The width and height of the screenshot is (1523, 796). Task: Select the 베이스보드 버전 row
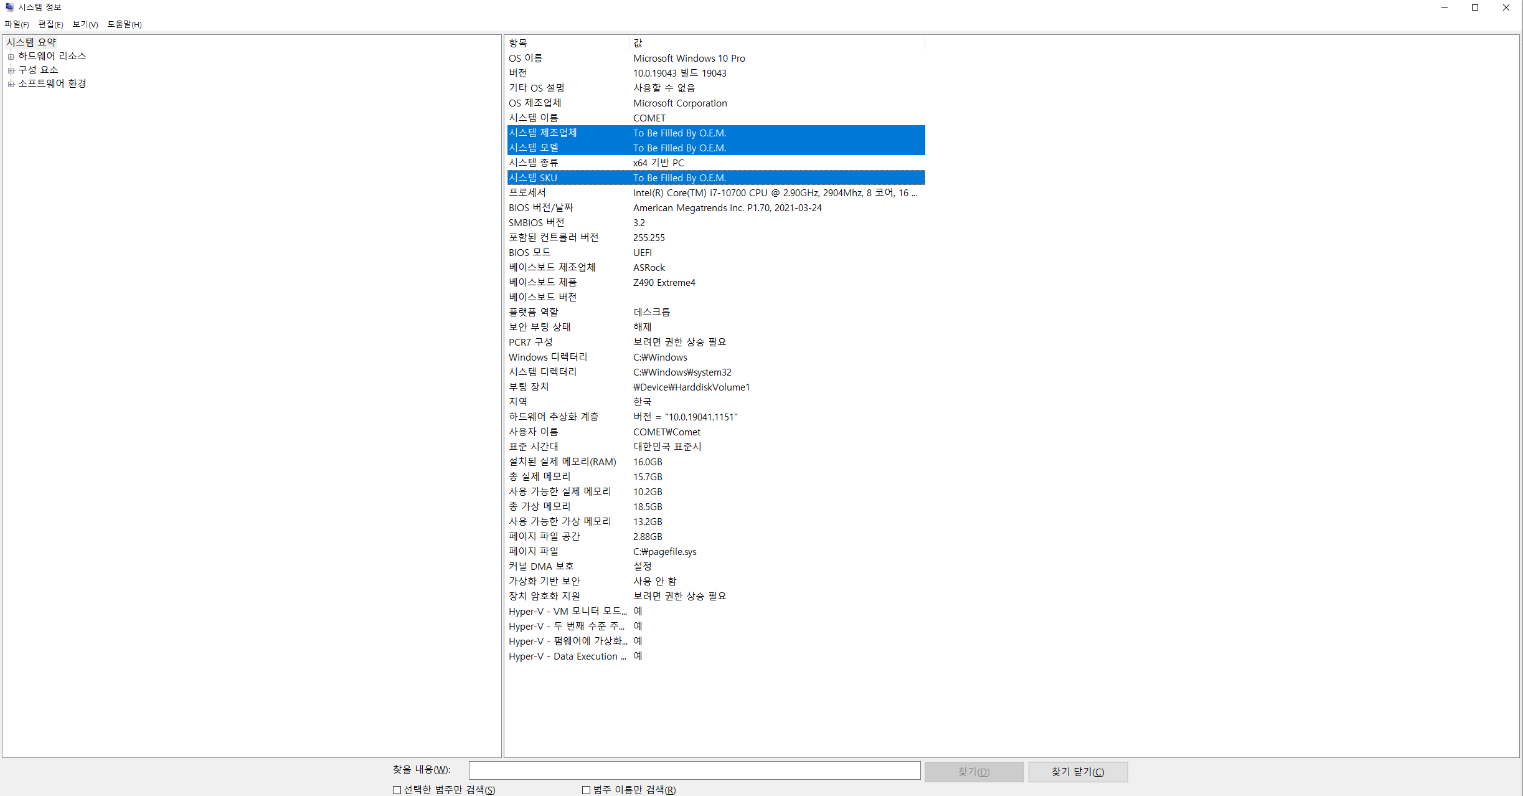pos(716,297)
